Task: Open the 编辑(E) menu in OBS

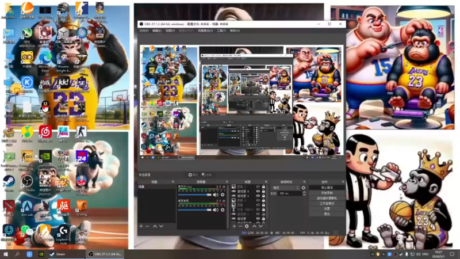Action: tap(157, 31)
